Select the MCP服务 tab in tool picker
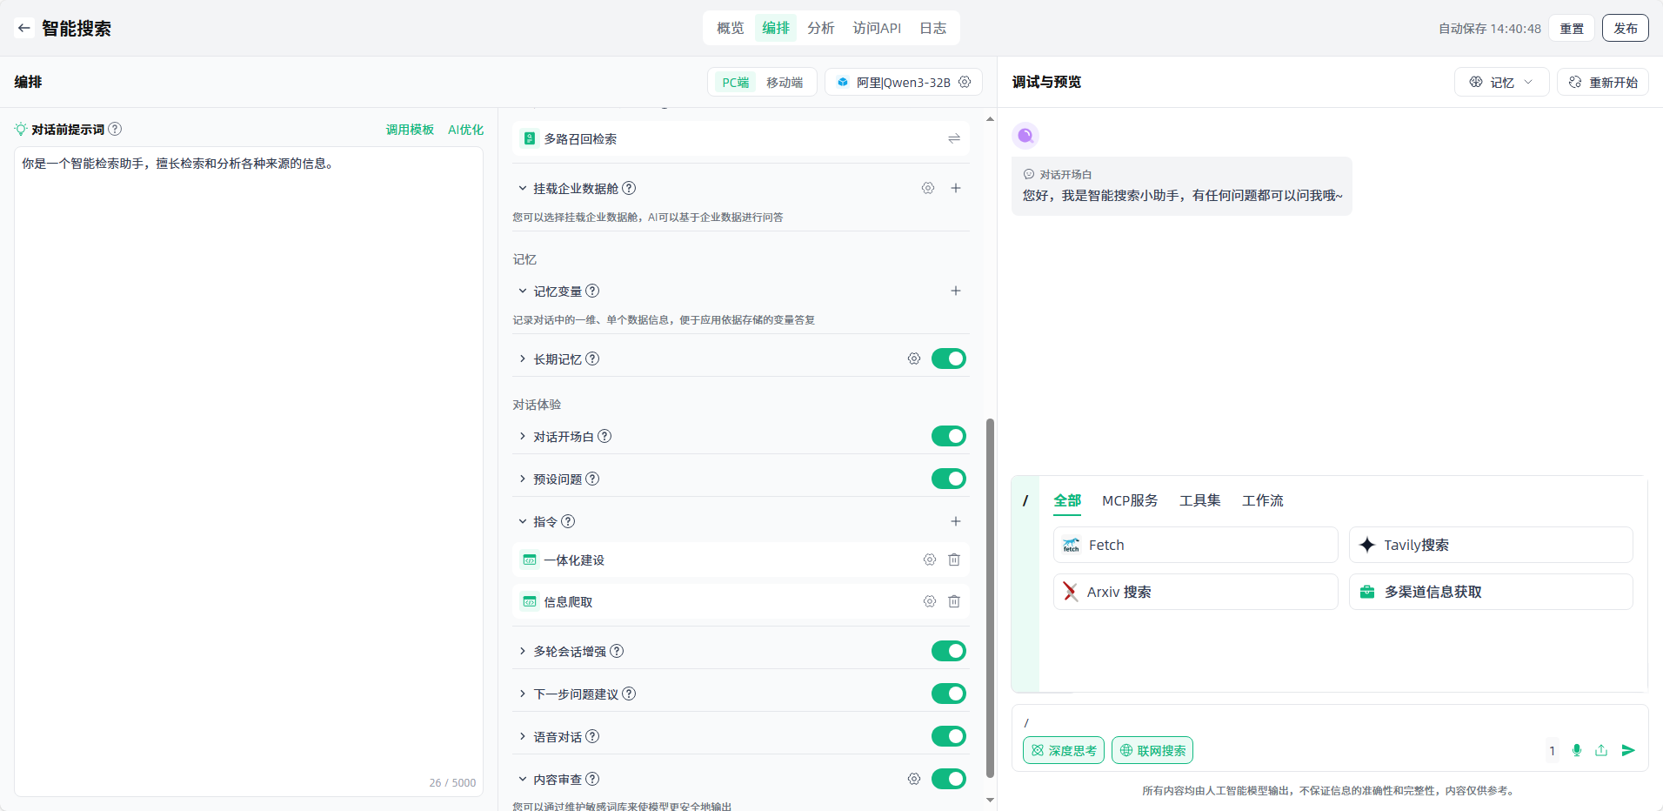 click(x=1129, y=500)
